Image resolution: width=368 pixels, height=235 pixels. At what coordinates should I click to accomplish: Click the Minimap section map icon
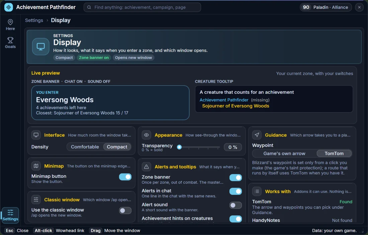(36, 166)
